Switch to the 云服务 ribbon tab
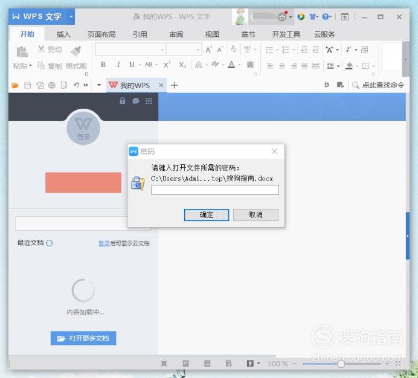The height and width of the screenshot is (378, 418). [x=324, y=34]
